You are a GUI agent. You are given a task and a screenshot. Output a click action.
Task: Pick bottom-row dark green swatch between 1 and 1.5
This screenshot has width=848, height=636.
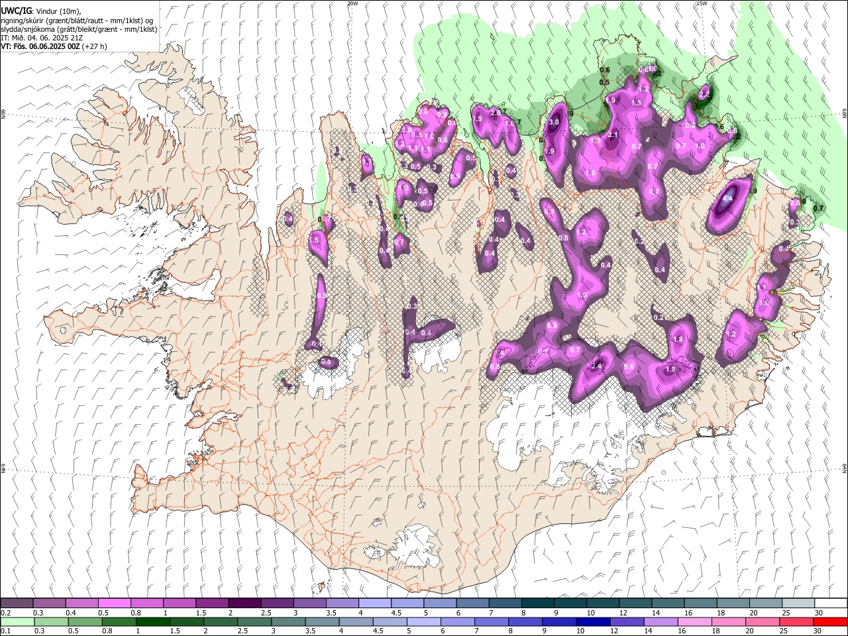(x=152, y=621)
